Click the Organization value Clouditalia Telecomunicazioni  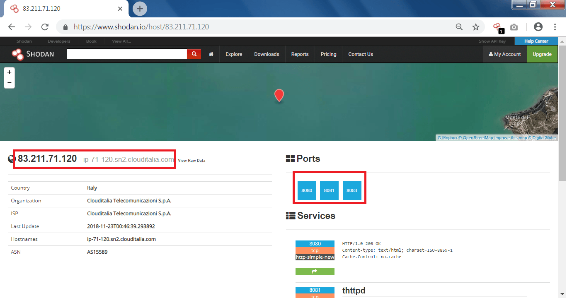[x=129, y=201]
